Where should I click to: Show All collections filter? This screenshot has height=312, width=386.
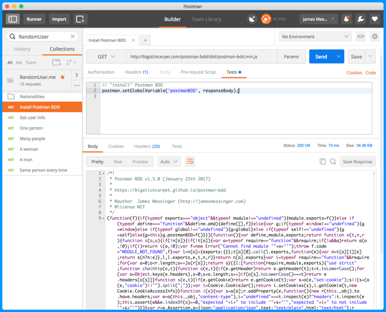[10, 62]
